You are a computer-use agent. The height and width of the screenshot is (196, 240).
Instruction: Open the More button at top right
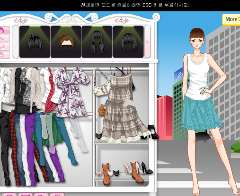pos(231,19)
